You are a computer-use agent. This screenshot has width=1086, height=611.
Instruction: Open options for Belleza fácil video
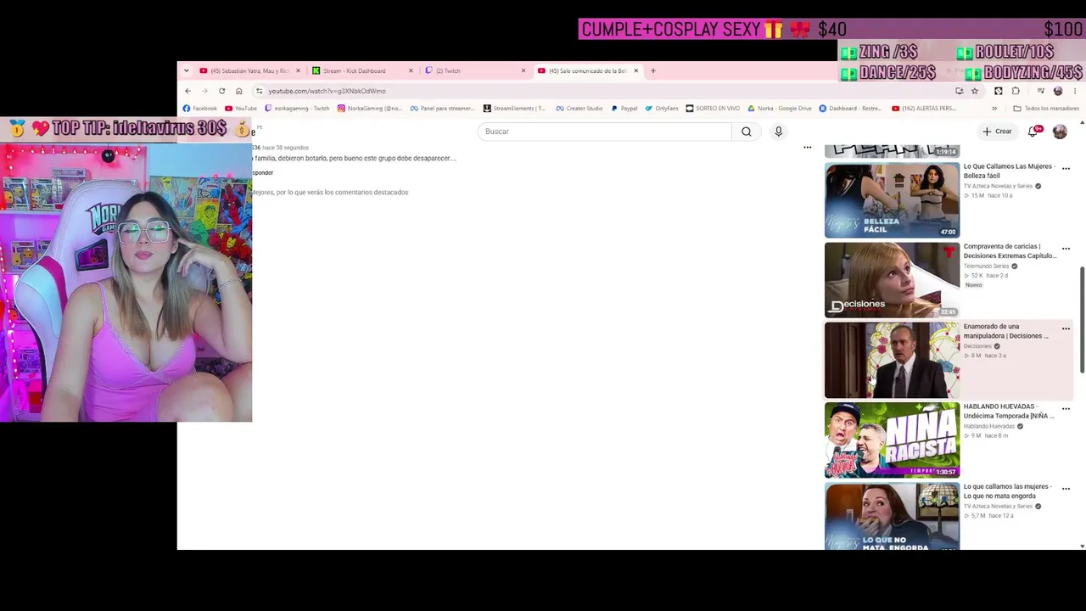[1066, 169]
